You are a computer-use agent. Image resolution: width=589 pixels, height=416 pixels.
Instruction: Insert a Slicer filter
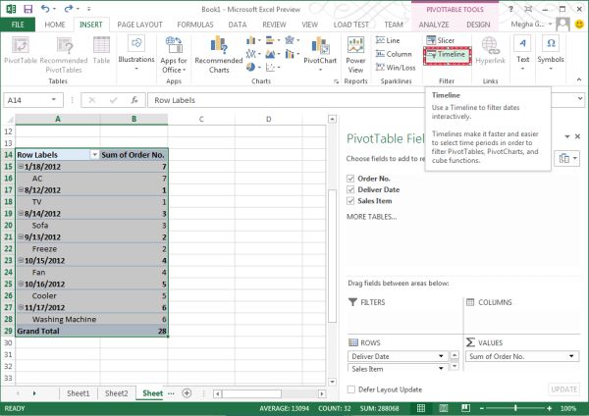[440, 40]
